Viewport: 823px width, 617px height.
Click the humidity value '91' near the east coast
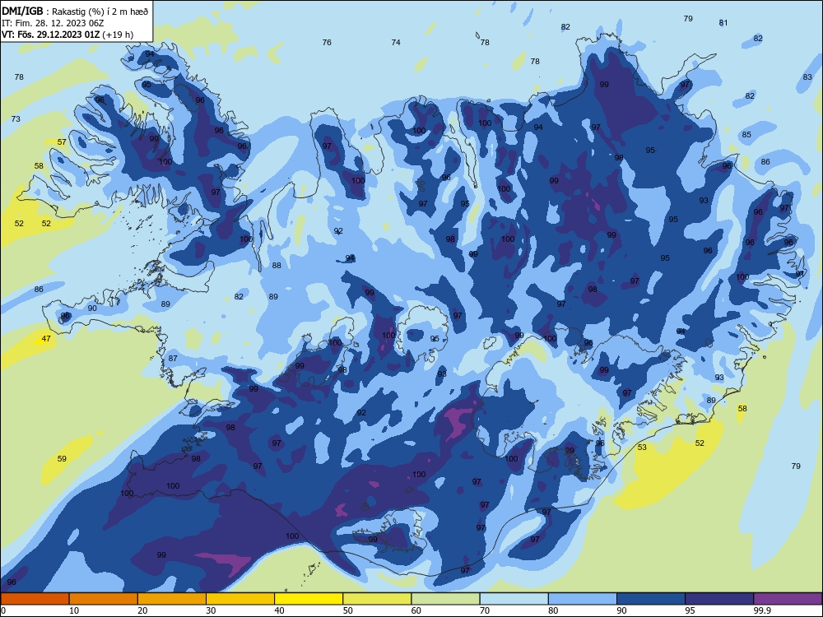pyautogui.click(x=799, y=274)
